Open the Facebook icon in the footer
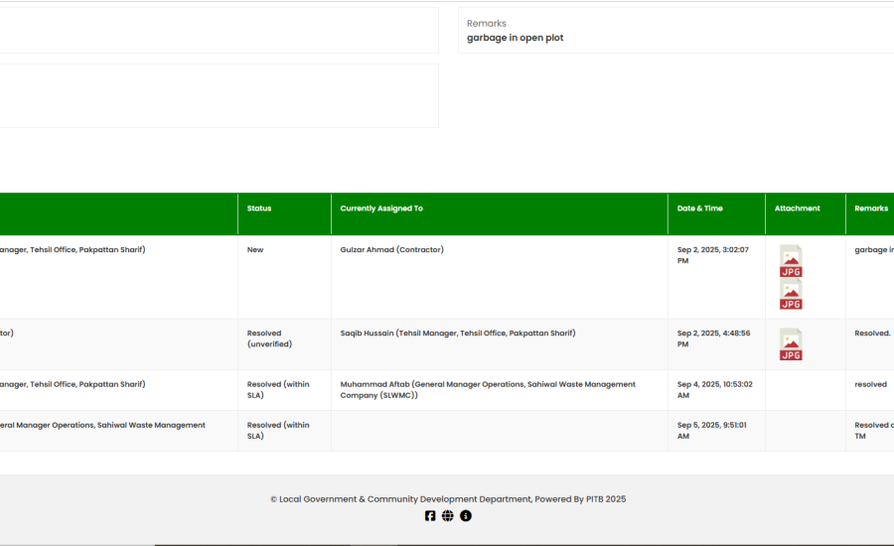 (x=430, y=516)
